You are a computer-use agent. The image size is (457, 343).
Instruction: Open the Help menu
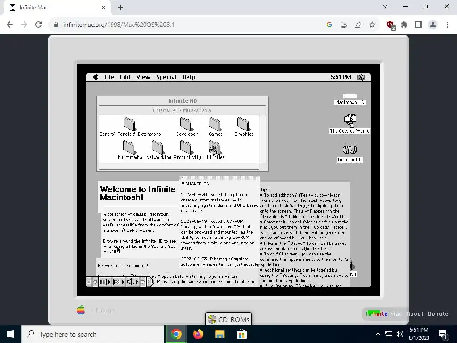point(189,77)
